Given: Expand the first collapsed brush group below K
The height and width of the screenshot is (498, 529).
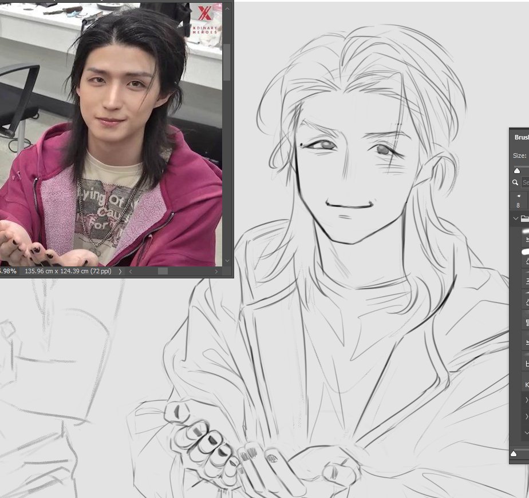Looking at the screenshot, I should pyautogui.click(x=527, y=400).
